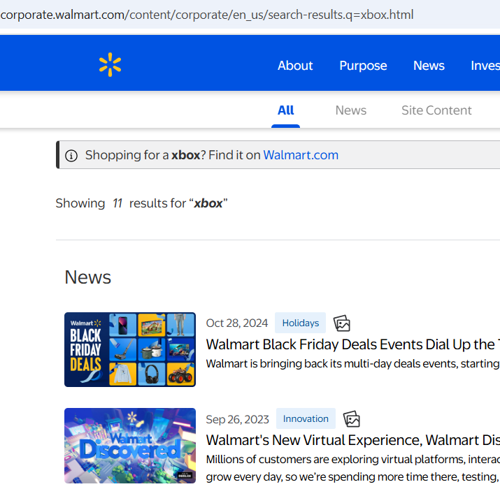Image resolution: width=500 pixels, height=489 pixels.
Task: Open the News item in blue header
Action: click(429, 66)
